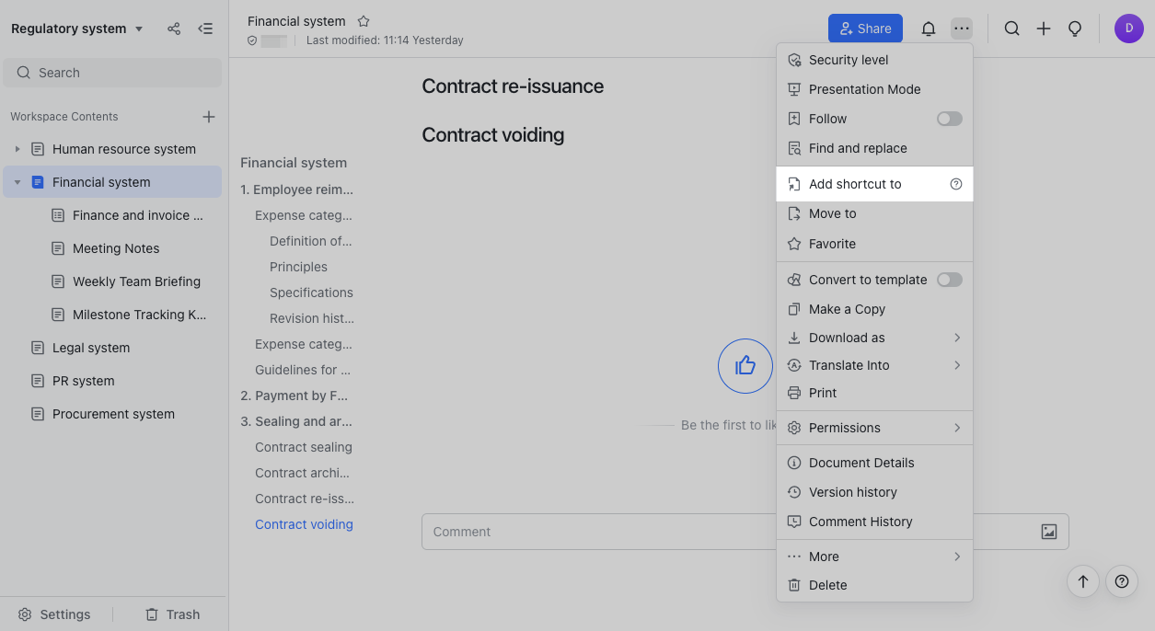This screenshot has height=631, width=1155.
Task: Click the lightbulb icon in the top bar
Action: [x=1074, y=29]
